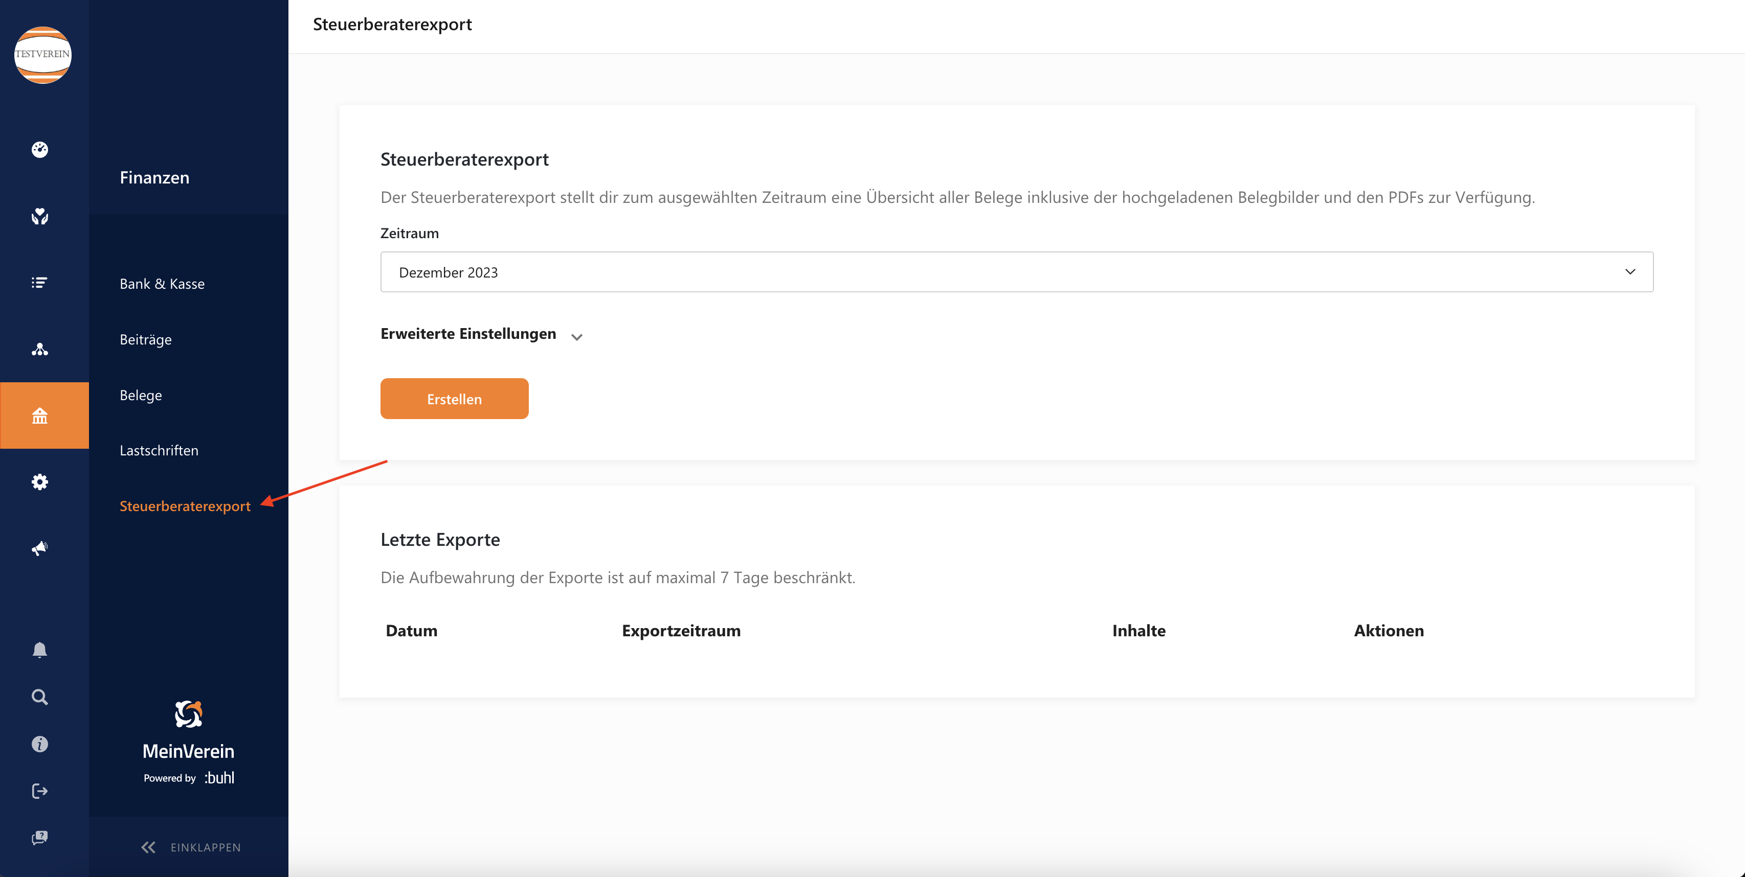Click the logout arrow icon
Viewport: 1745px width, 877px height.
coord(40,791)
